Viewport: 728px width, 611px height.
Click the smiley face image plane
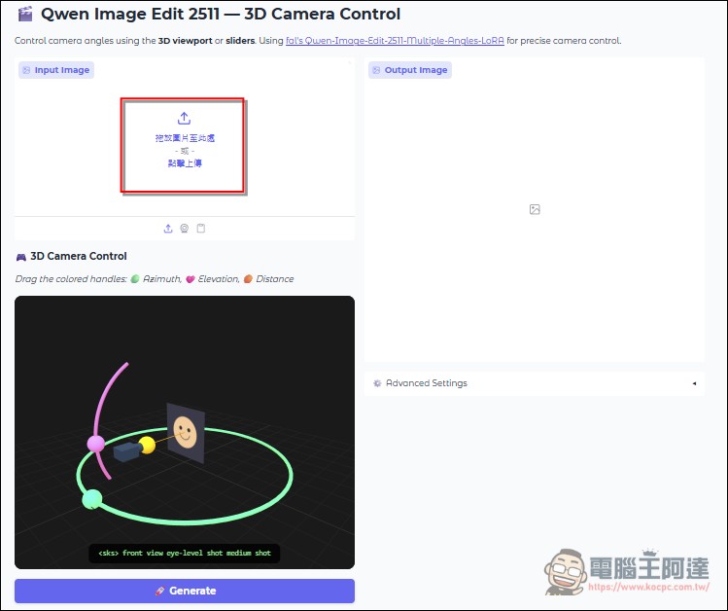pos(186,433)
